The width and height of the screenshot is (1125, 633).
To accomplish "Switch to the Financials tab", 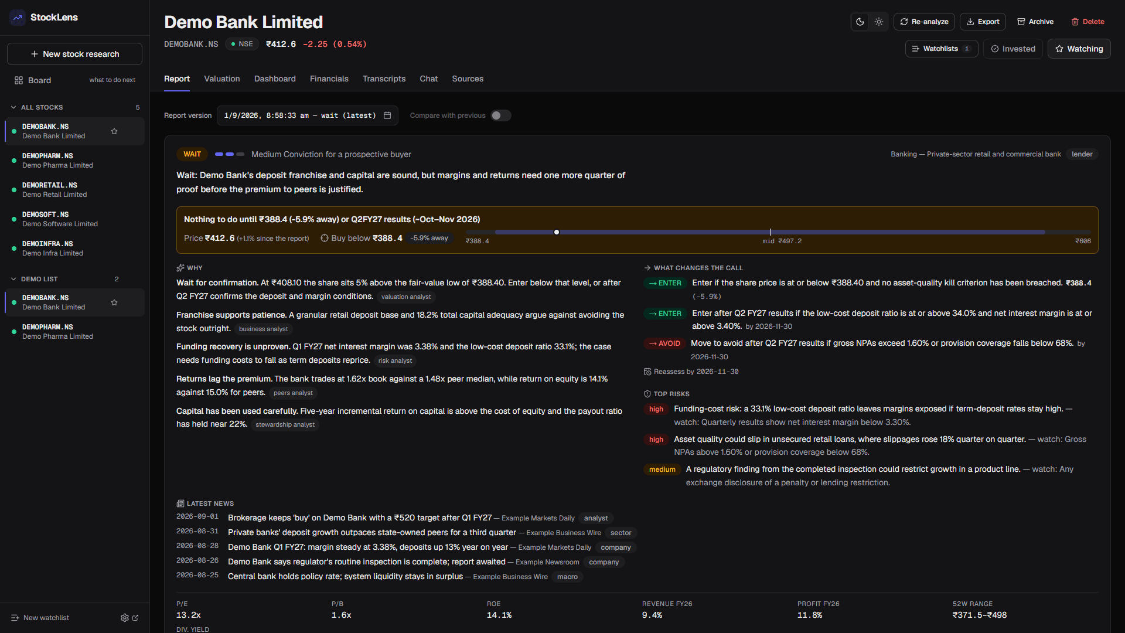I will coord(329,79).
